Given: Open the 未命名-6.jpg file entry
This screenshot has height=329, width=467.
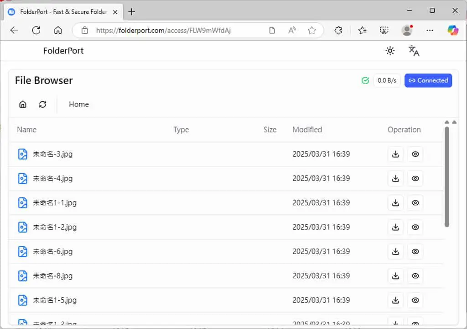Looking at the screenshot, I should point(53,251).
